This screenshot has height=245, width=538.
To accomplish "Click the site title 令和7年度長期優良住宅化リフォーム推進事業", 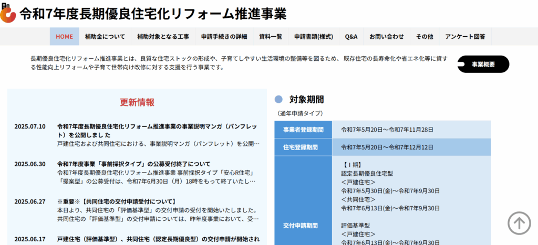I will pyautogui.click(x=153, y=13).
